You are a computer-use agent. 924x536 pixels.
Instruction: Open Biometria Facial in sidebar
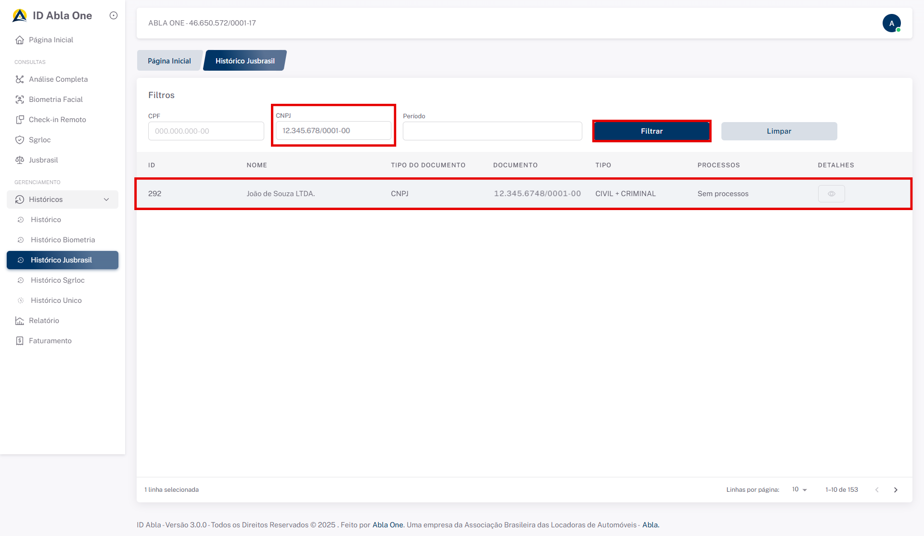tap(55, 100)
